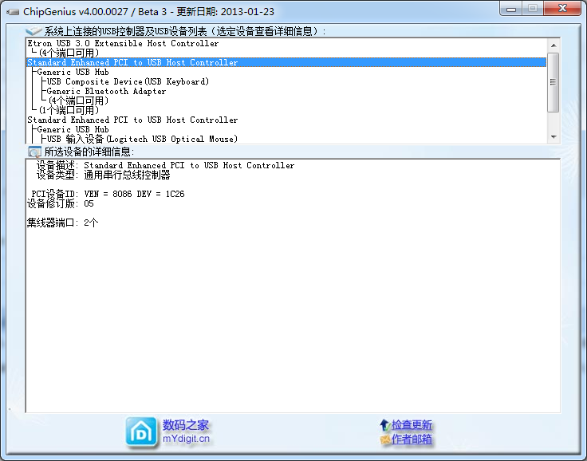Select Logitech USB Optical Mouse entry
The width and height of the screenshot is (587, 461).
(286, 139)
